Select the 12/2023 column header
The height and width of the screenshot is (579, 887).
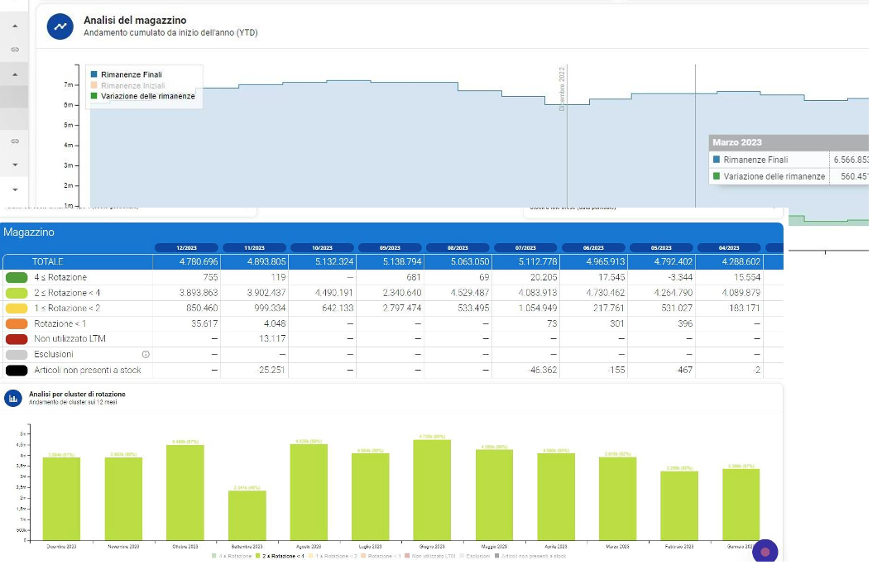pyautogui.click(x=186, y=247)
